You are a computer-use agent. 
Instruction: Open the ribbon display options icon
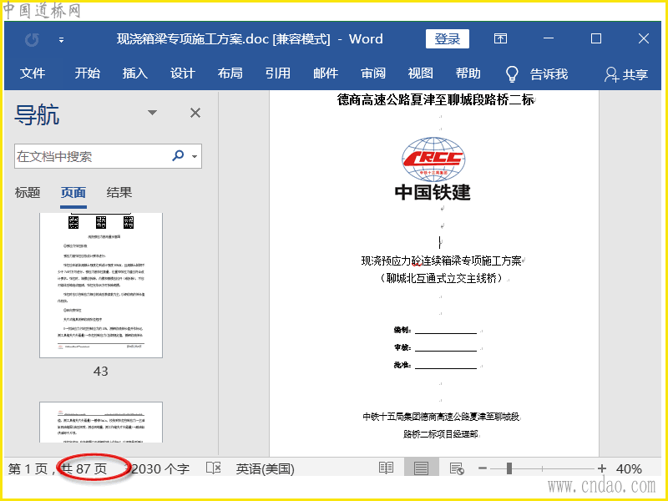pos(500,38)
